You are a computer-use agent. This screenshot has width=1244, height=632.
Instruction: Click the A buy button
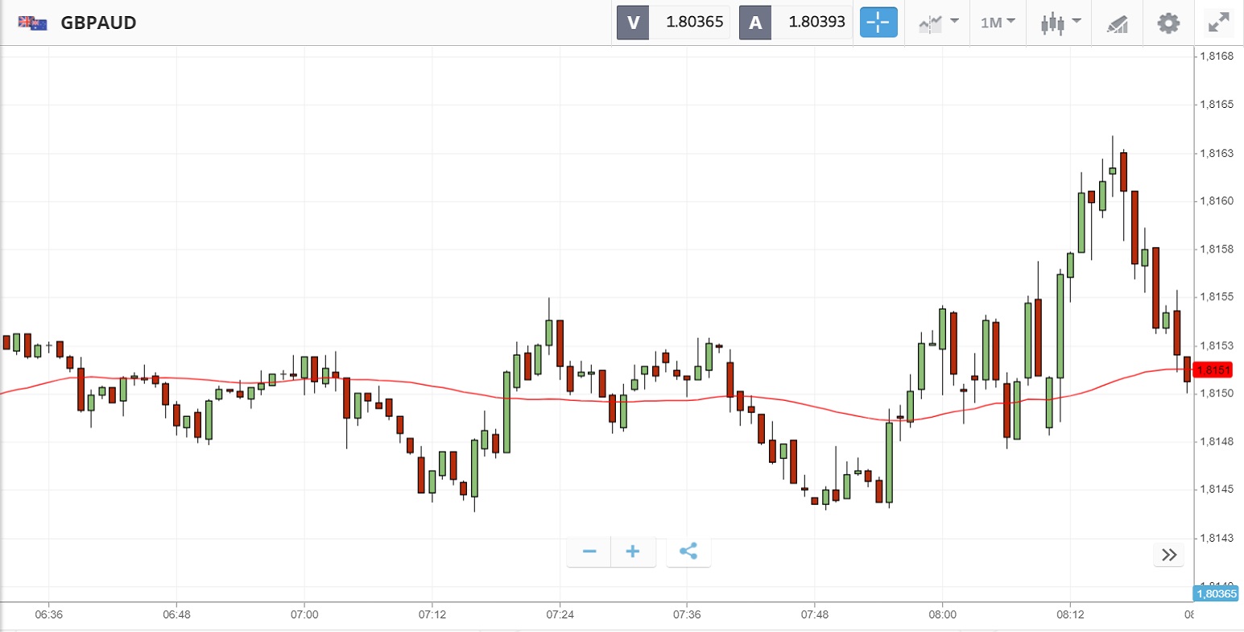(755, 23)
